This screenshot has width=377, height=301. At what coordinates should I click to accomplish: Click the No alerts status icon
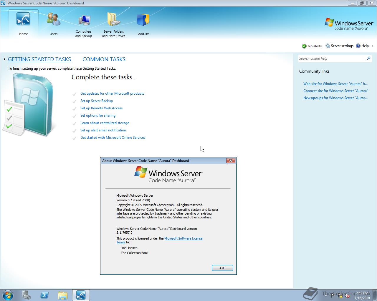304,46
